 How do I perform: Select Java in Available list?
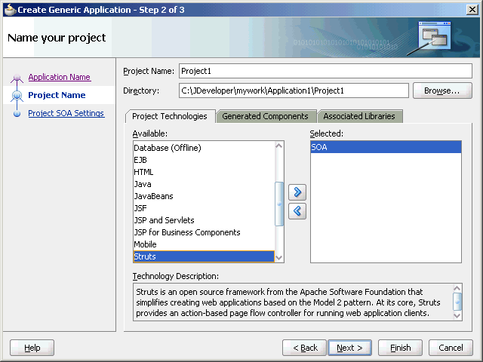(204, 184)
